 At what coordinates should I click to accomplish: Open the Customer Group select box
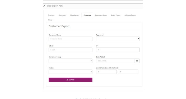point(70,61)
